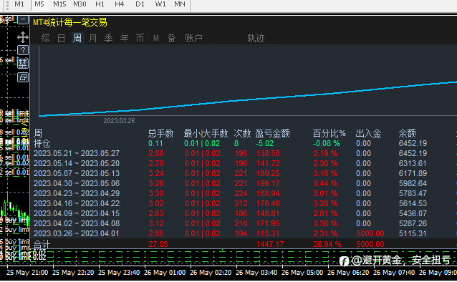Click total percentage 28.94 %
This screenshot has height=282, width=457.
[x=327, y=244]
